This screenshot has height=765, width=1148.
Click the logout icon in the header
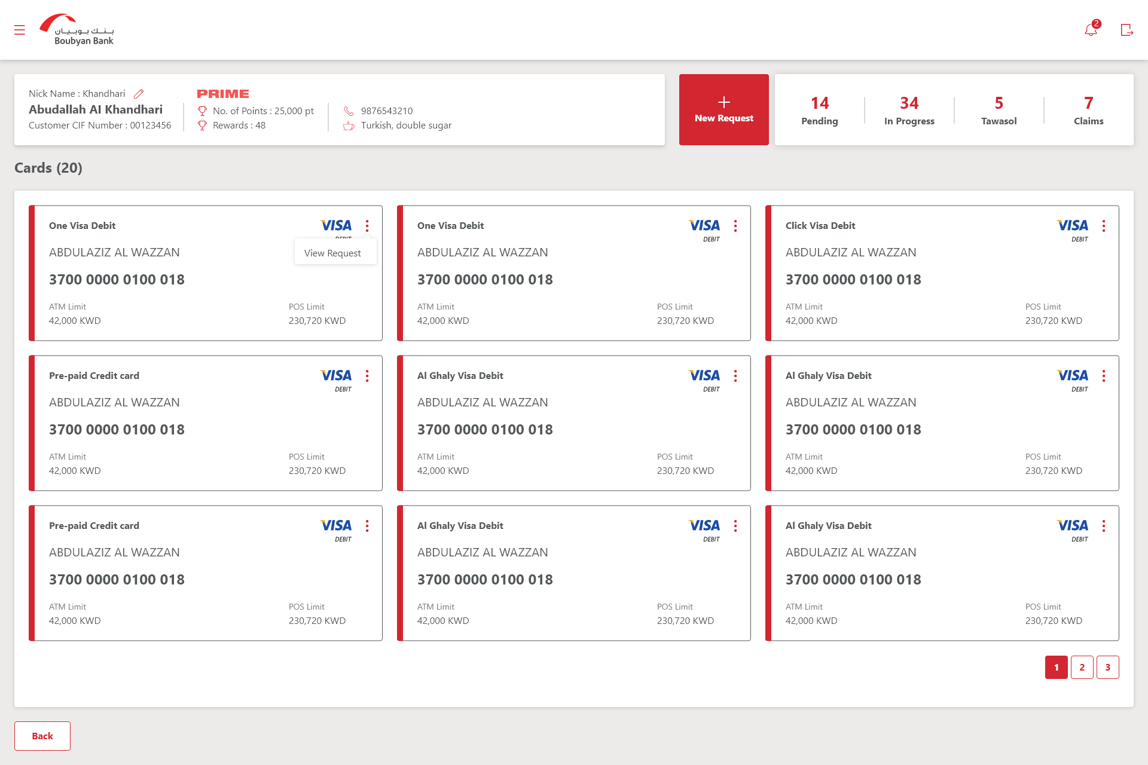(x=1126, y=30)
